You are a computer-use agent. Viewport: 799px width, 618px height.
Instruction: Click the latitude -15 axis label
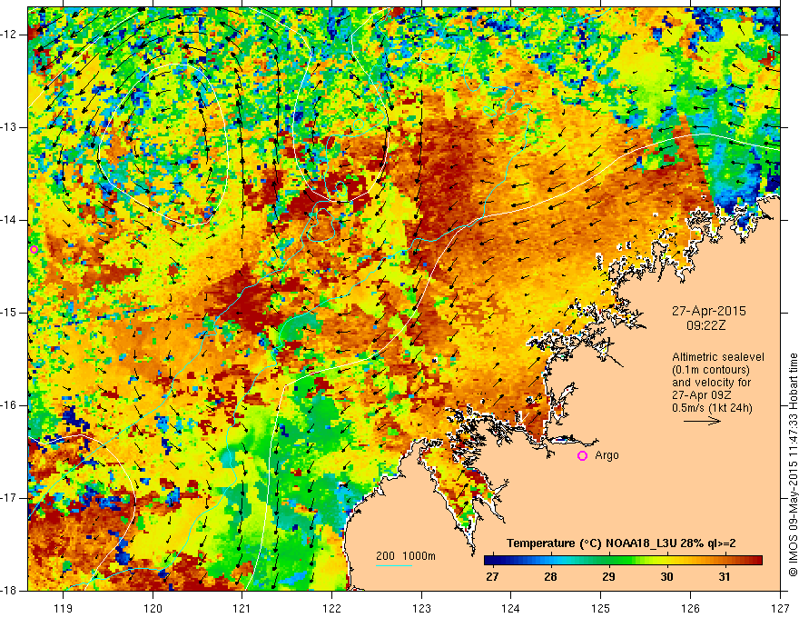tap(9, 312)
